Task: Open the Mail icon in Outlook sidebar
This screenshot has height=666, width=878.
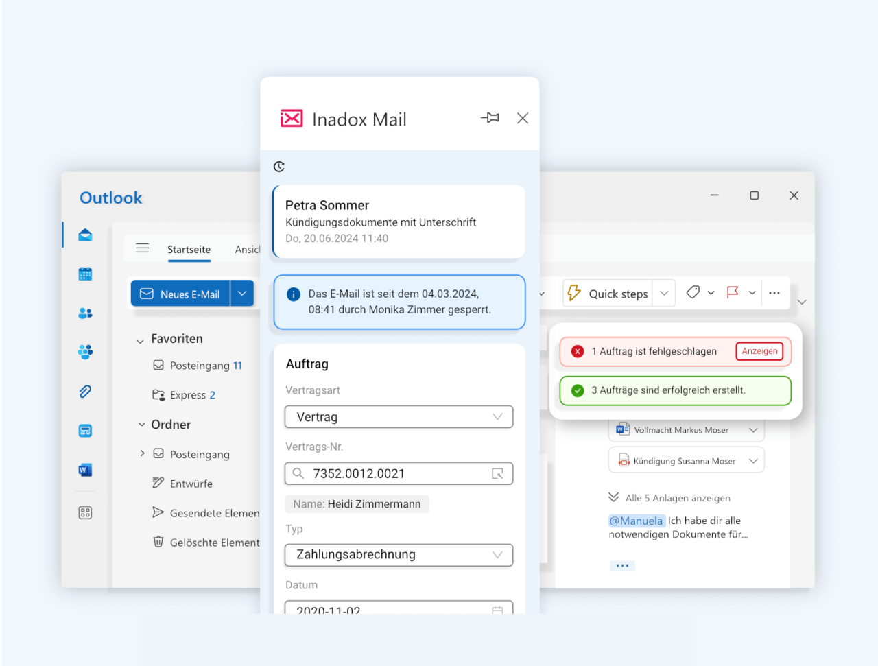Action: [85, 235]
